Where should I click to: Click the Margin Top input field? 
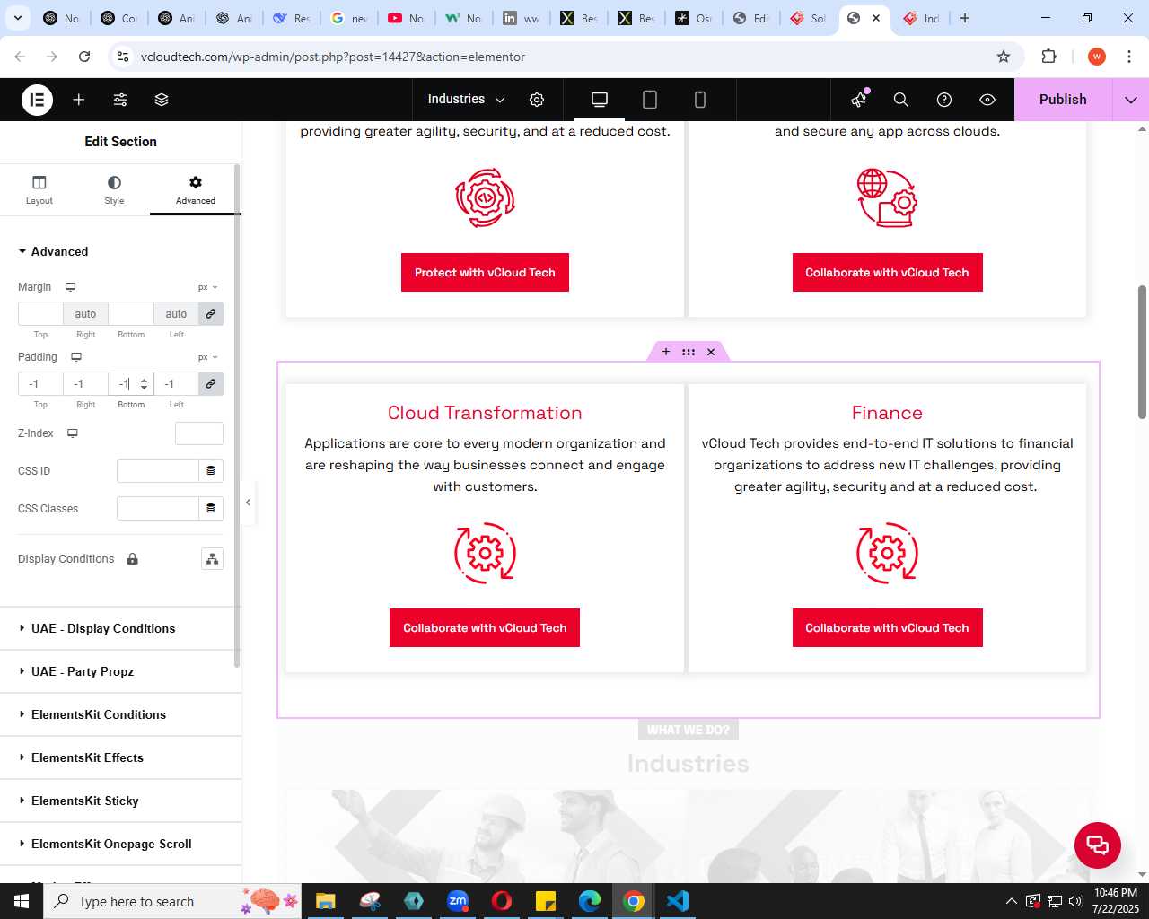tap(40, 313)
